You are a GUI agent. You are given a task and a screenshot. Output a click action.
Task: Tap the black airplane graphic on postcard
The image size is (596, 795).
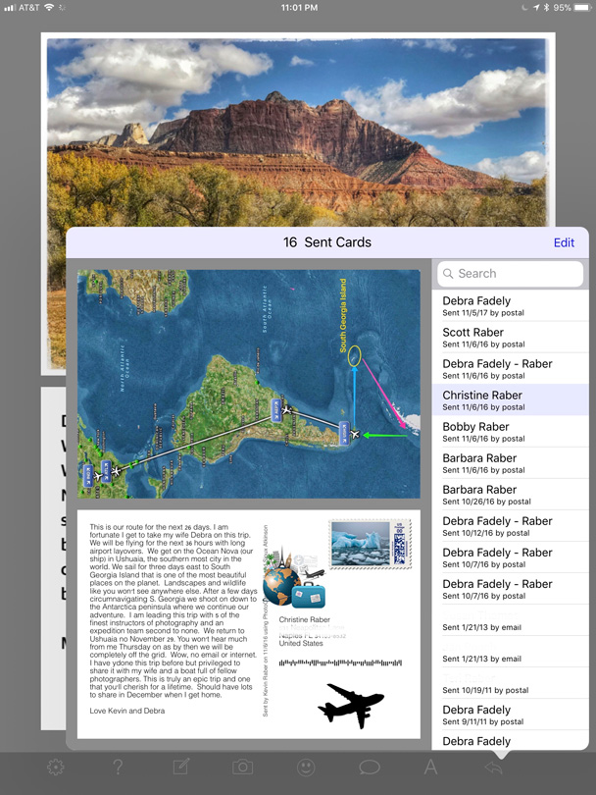click(350, 706)
